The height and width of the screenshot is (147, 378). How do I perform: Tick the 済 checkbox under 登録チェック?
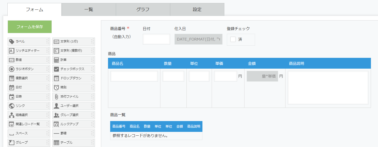(233, 39)
